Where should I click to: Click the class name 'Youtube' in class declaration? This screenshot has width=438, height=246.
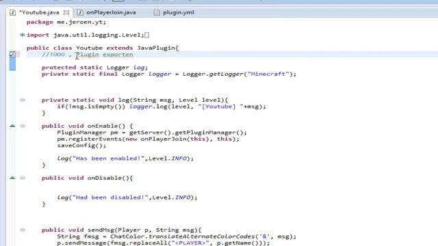pos(89,48)
